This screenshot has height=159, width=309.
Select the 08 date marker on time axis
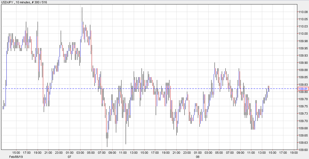tap(198, 157)
